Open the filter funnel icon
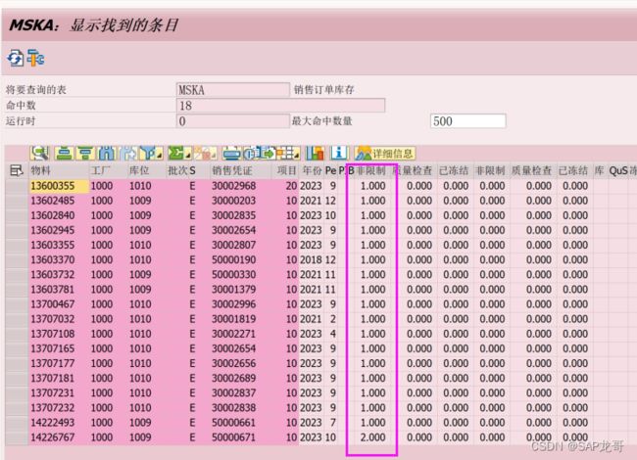Viewport: 637px width, 460px height. (x=126, y=153)
